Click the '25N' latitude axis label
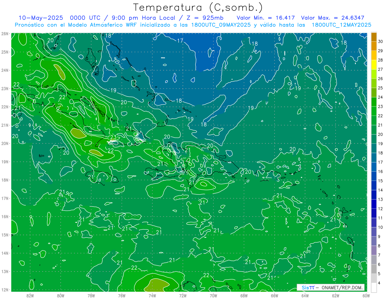Viewport: 389px width, 300px height. tap(5, 52)
